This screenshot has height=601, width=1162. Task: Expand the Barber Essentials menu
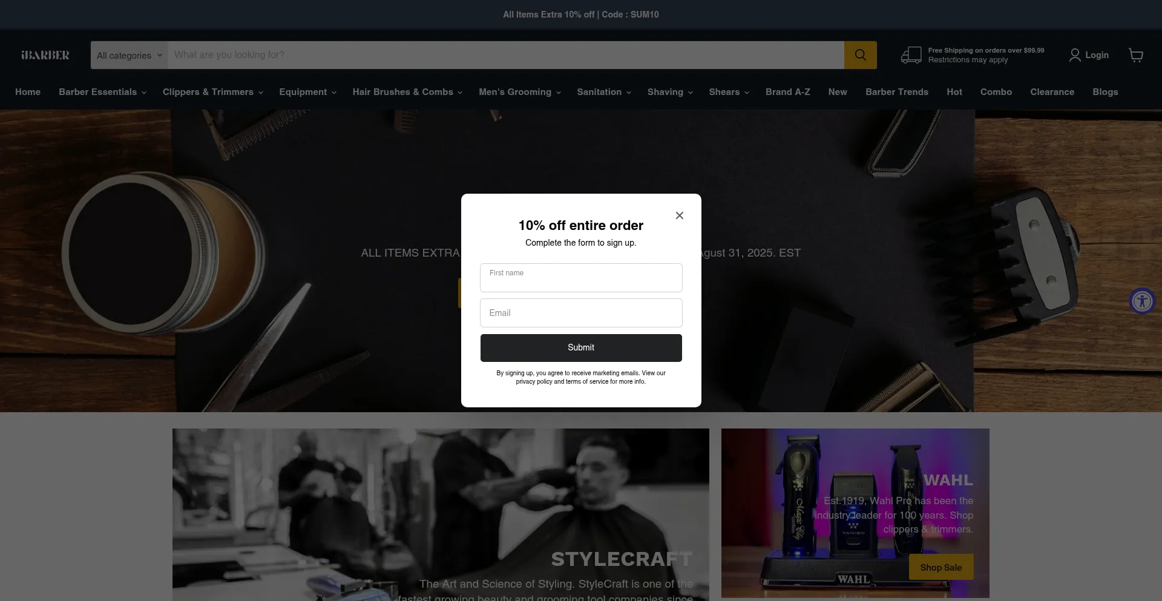(x=102, y=92)
